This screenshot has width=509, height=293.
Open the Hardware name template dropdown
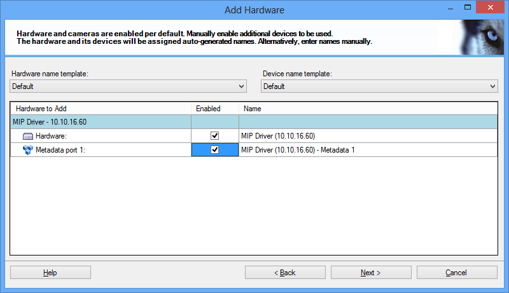coord(129,86)
